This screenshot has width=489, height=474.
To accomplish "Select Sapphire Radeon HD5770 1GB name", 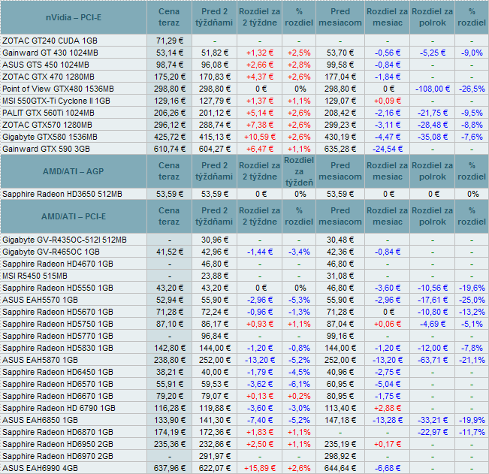I will tap(58, 336).
